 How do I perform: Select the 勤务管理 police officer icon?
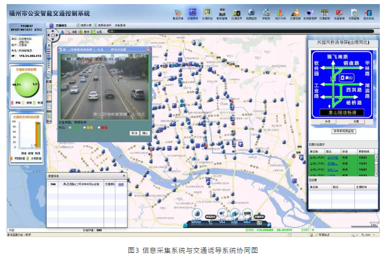coord(222,12)
